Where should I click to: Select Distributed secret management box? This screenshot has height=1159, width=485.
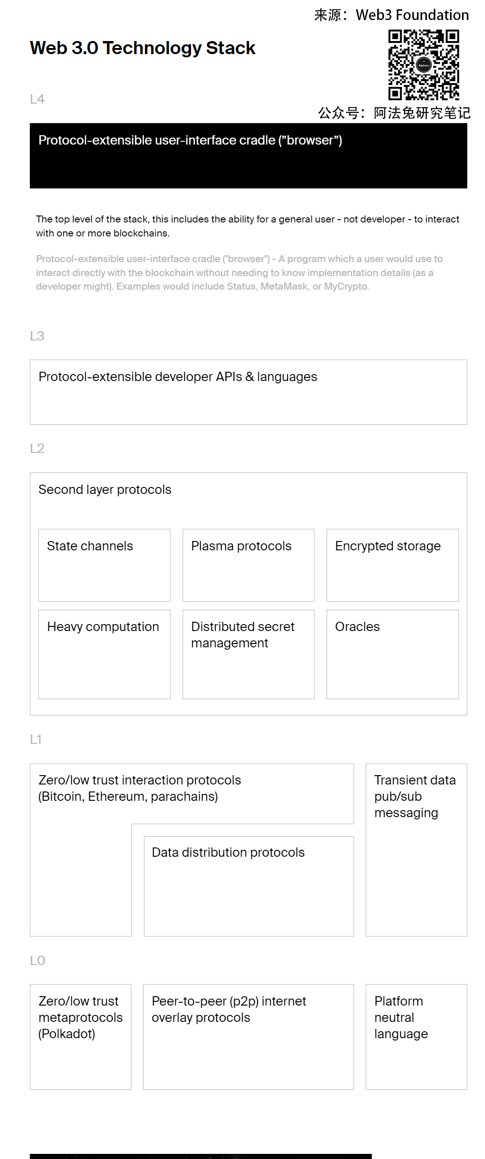pos(248,654)
